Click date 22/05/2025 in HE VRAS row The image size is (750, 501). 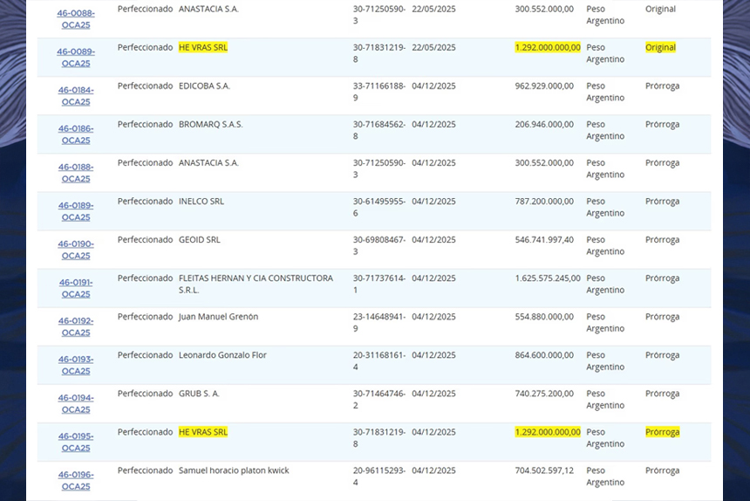tap(433, 47)
